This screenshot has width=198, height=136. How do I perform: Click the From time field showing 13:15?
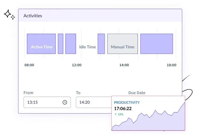(47, 102)
